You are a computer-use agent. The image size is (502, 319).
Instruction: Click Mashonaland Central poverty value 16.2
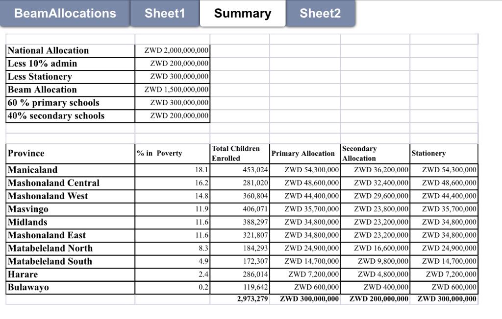click(173, 183)
